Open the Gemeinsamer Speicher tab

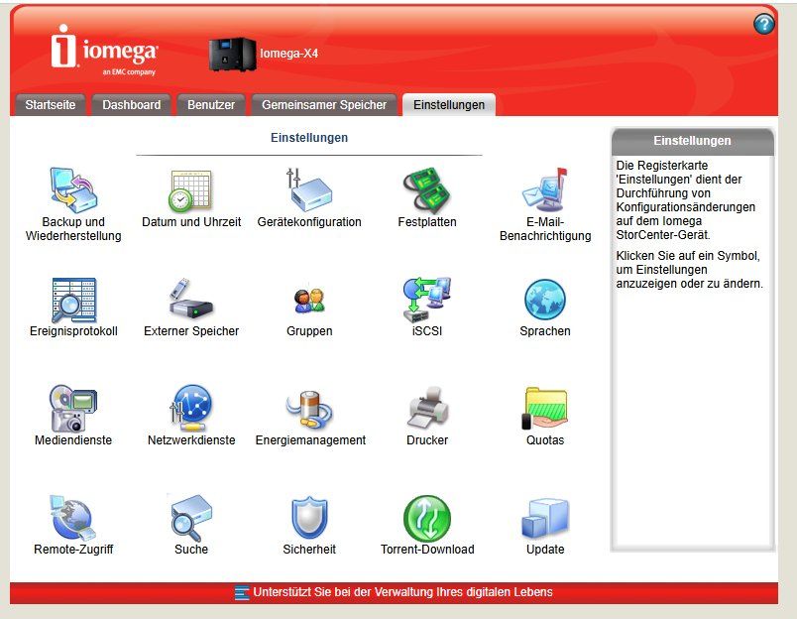[324, 105]
